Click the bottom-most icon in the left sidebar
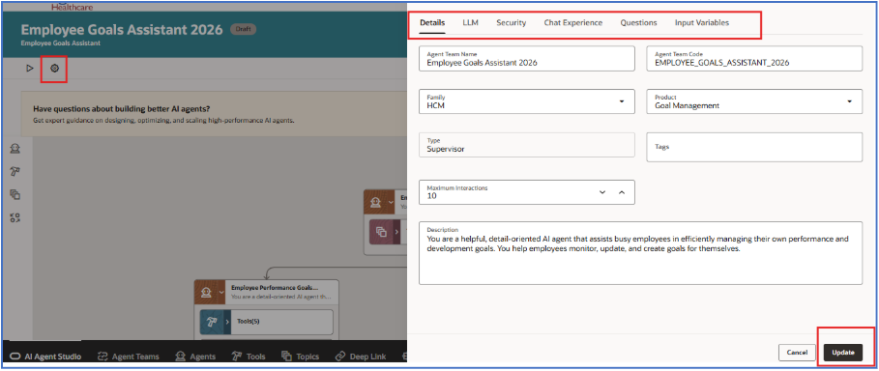 click(15, 218)
